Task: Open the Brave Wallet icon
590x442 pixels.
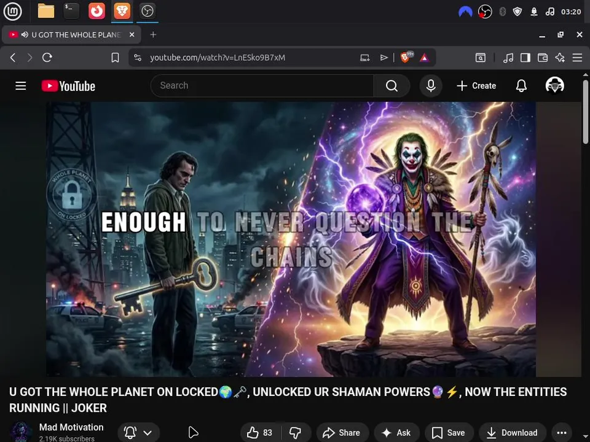Action: [543, 58]
